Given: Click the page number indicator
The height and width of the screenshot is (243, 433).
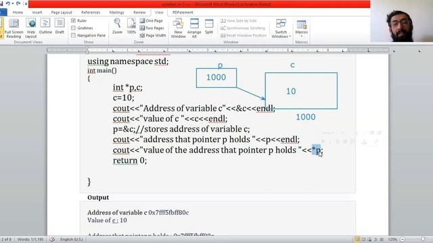Looking at the screenshot, I should point(6,240).
